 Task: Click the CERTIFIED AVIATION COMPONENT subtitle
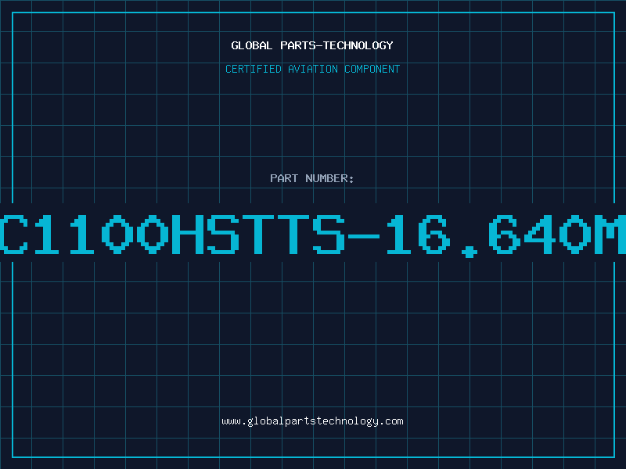(x=312, y=69)
